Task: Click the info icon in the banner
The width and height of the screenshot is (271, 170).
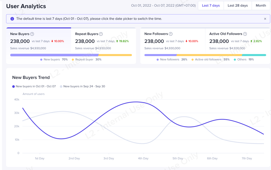Action: [x=12, y=19]
